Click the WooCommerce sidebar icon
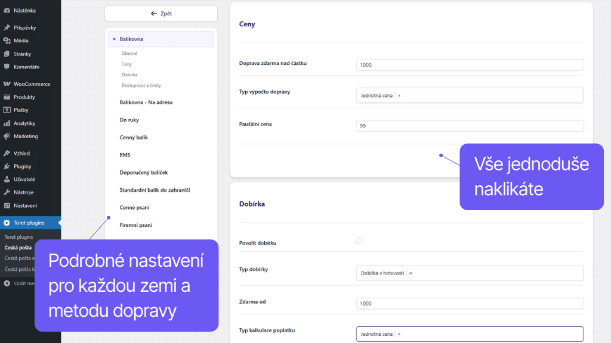The image size is (611, 343). click(7, 83)
